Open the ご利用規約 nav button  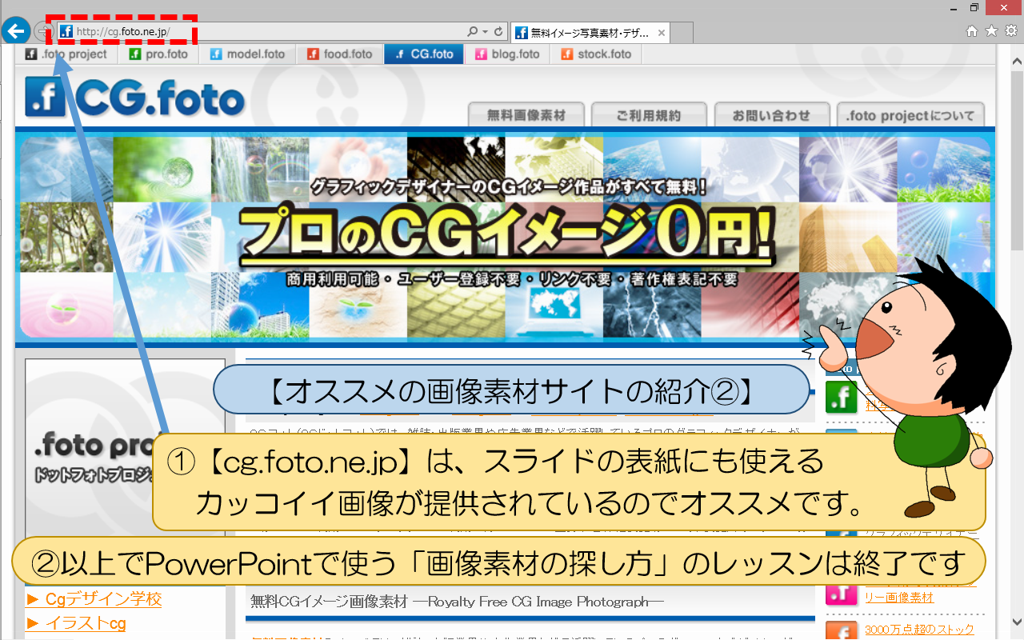coord(649,115)
